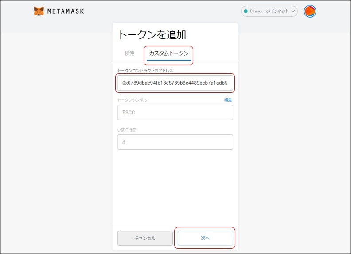Click the トークンコントラクトのアドレス label

pyautogui.click(x=145, y=70)
